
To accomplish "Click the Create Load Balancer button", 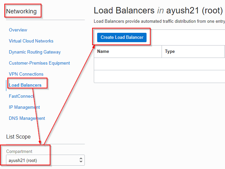I will pyautogui.click(x=122, y=37).
